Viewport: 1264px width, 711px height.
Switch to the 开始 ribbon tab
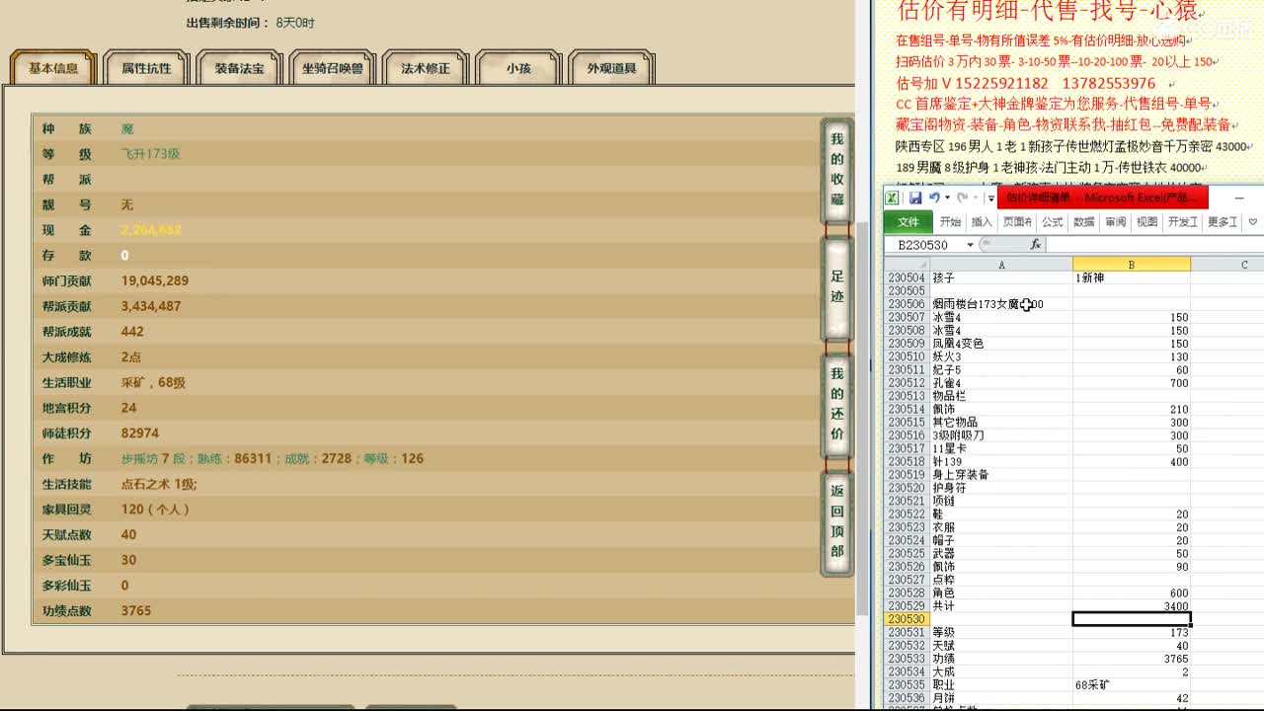tap(950, 222)
